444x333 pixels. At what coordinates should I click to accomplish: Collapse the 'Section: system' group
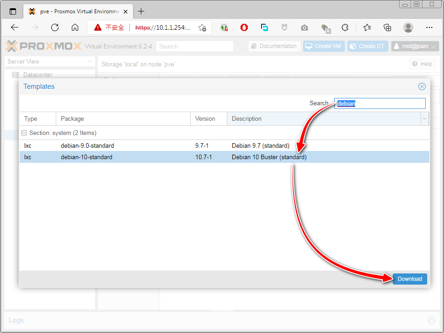click(x=25, y=133)
